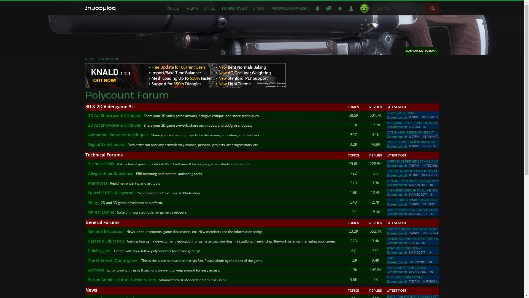
Task: Go to HOME breadcrumb link
Action: point(90,59)
